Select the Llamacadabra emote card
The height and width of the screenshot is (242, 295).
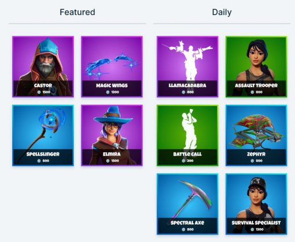click(x=188, y=67)
